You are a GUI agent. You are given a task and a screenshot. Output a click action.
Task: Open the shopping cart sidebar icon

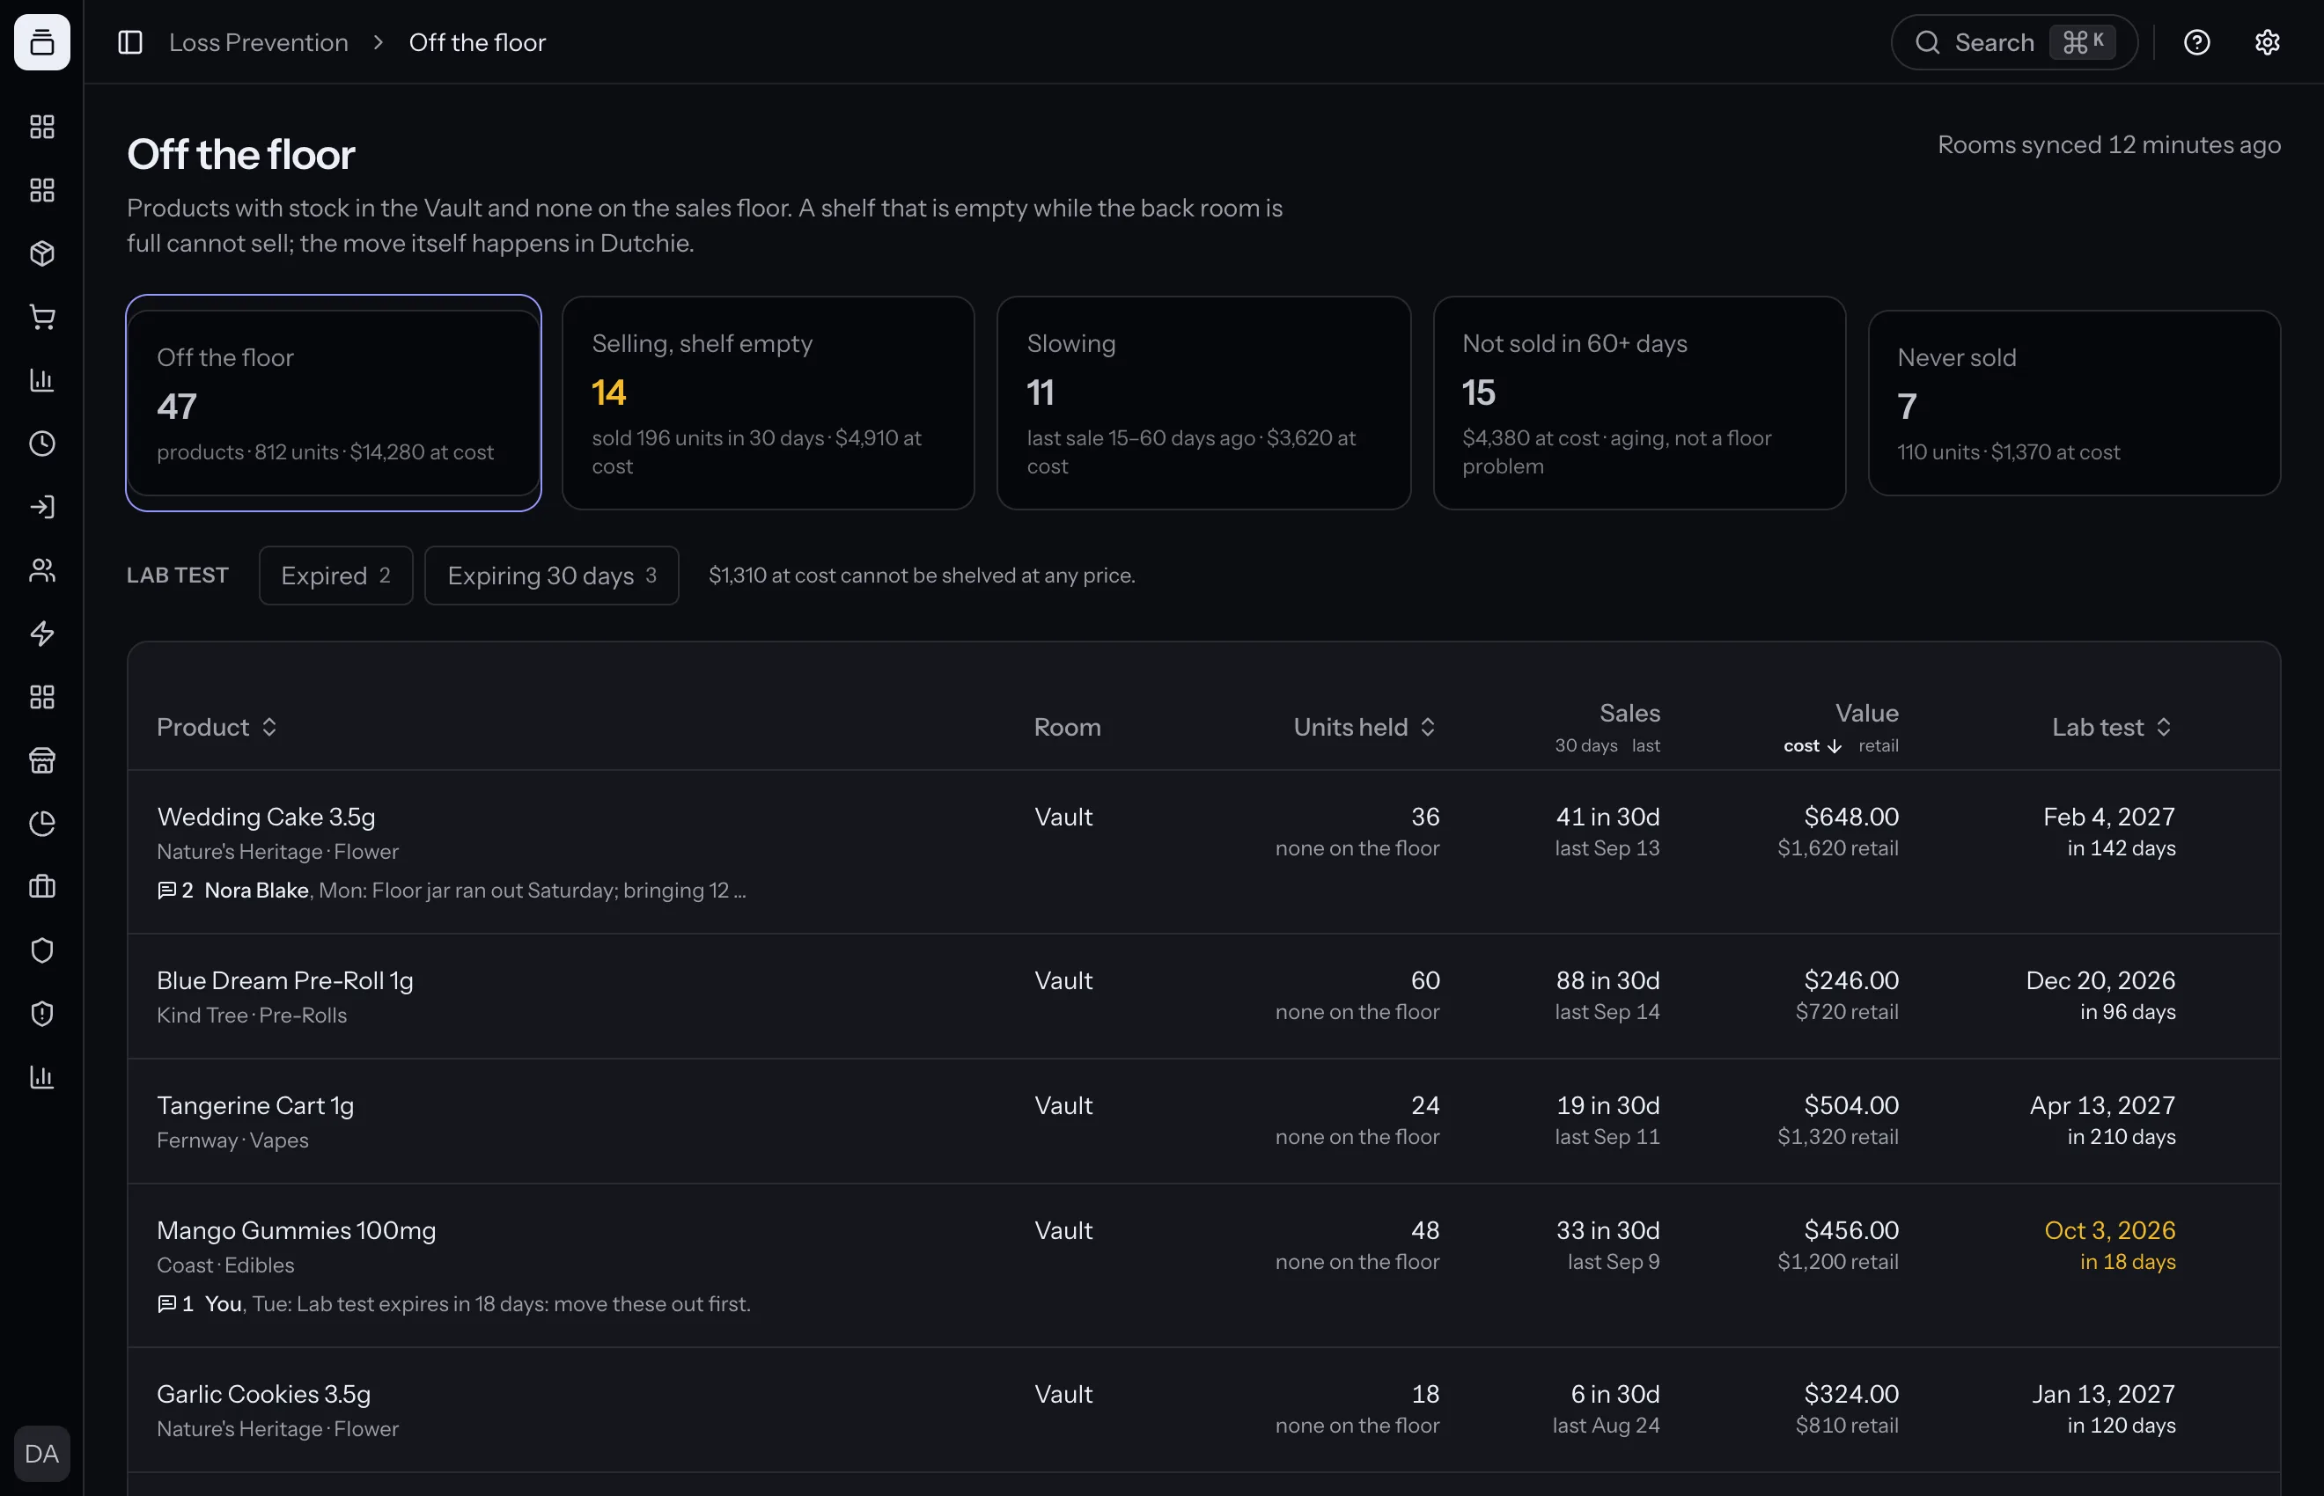41,317
